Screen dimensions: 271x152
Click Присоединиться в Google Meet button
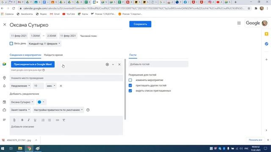click(33, 64)
